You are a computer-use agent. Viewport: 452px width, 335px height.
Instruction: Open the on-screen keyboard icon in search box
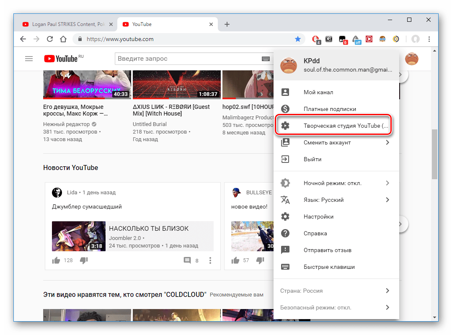point(266,59)
